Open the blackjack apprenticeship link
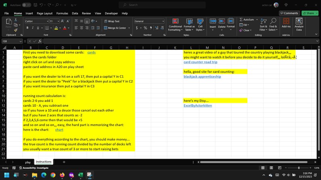Image resolution: width=321 pixels, height=180 pixels. click(202, 77)
